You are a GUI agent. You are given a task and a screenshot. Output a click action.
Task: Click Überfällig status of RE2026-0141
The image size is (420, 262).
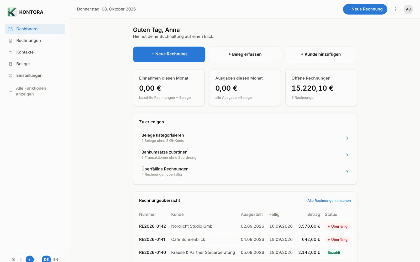[338, 239]
